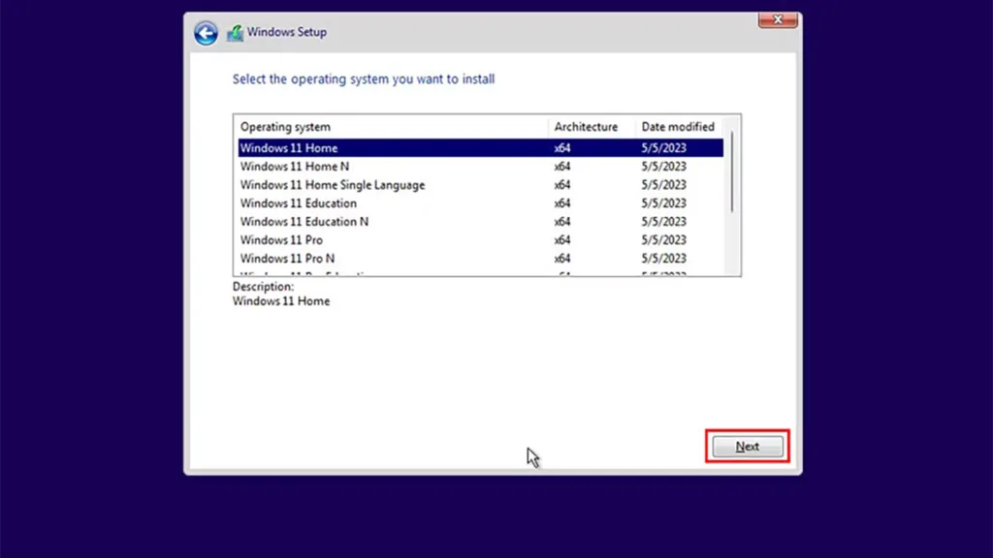Image resolution: width=993 pixels, height=558 pixels.
Task: Close the Windows Setup window
Action: click(x=778, y=19)
